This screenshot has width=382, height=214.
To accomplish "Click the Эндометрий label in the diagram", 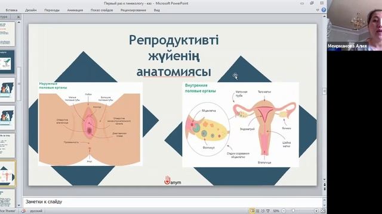I will (x=247, y=129).
